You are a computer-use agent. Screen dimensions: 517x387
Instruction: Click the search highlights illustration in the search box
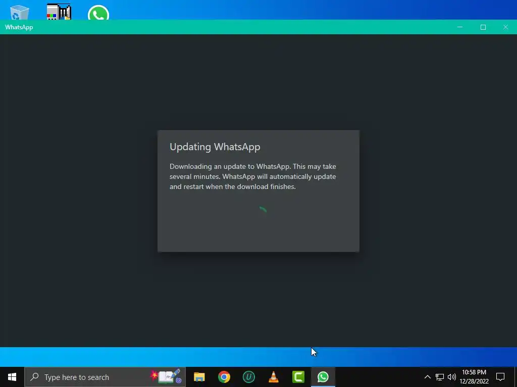click(167, 376)
